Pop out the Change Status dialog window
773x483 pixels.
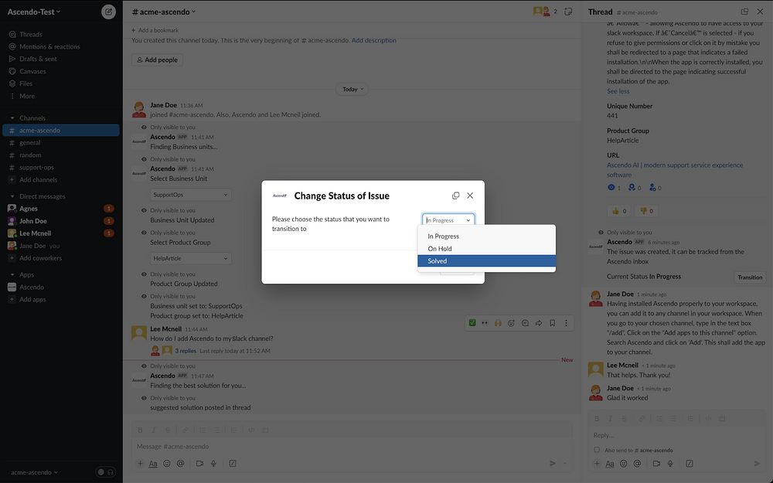pyautogui.click(x=455, y=196)
